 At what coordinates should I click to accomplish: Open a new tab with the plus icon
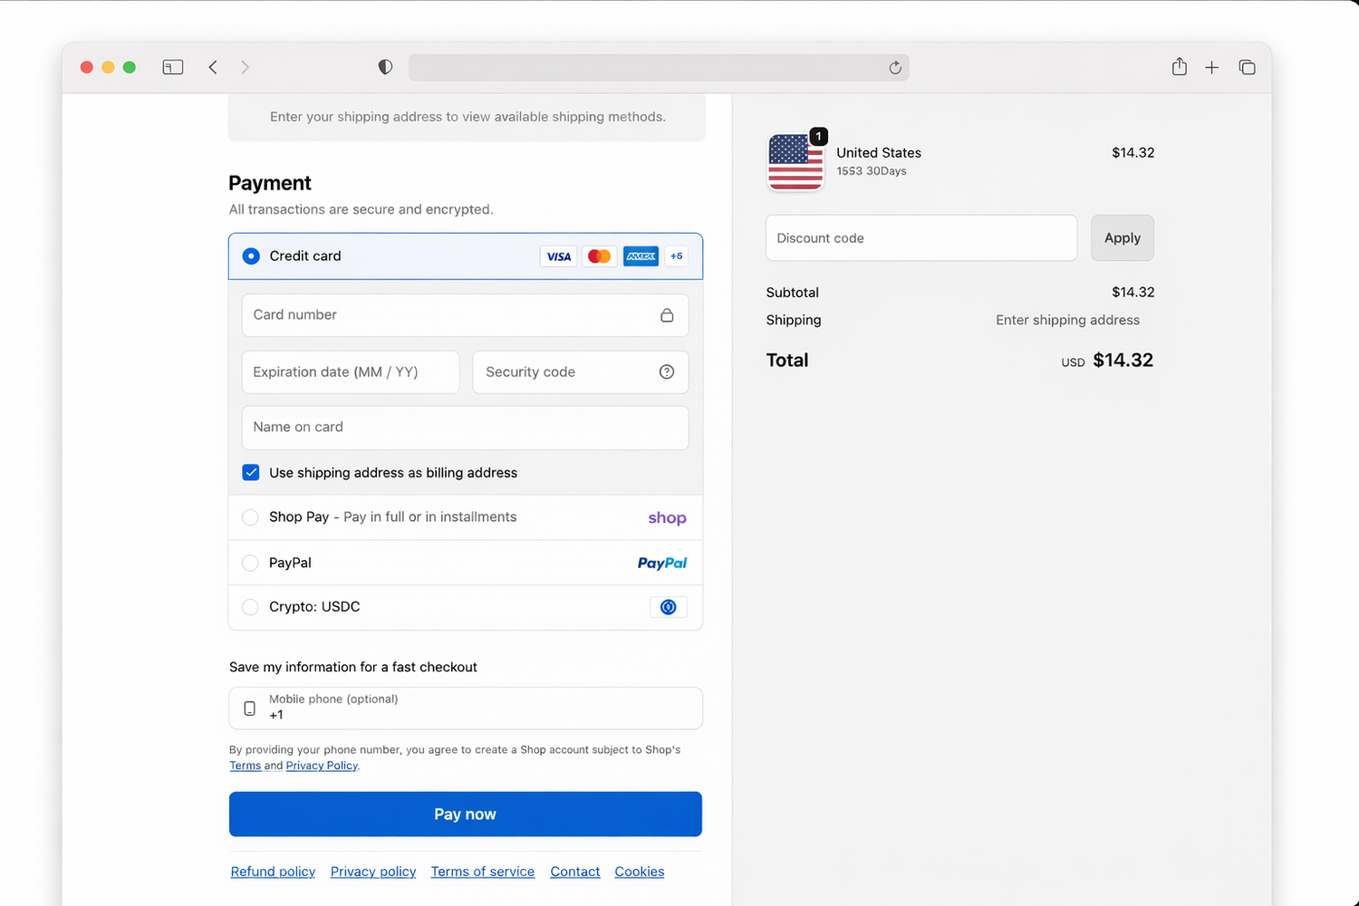1211,67
